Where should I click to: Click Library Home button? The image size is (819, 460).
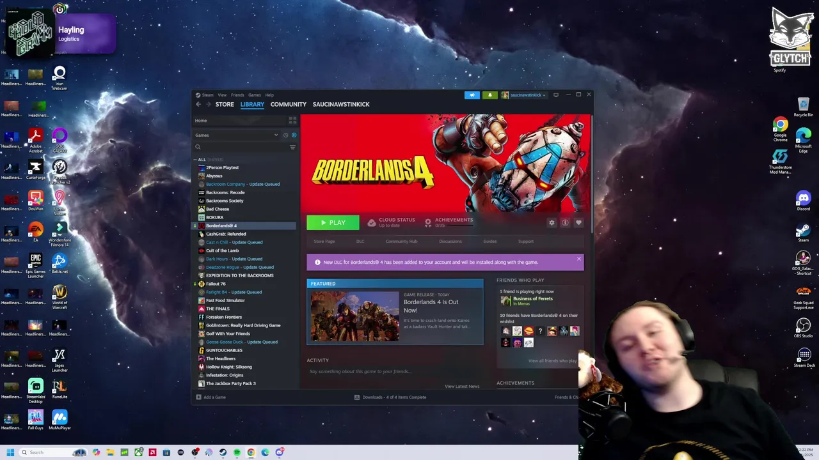[201, 121]
